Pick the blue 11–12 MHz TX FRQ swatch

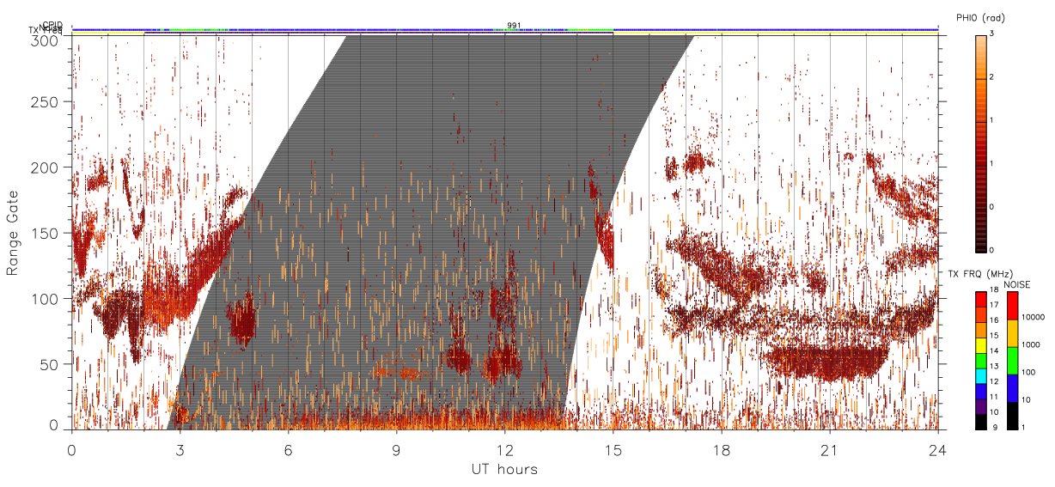click(980, 390)
